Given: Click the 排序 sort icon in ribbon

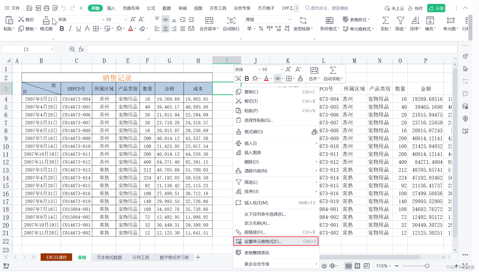Looking at the screenshot, I should pos(415,20).
